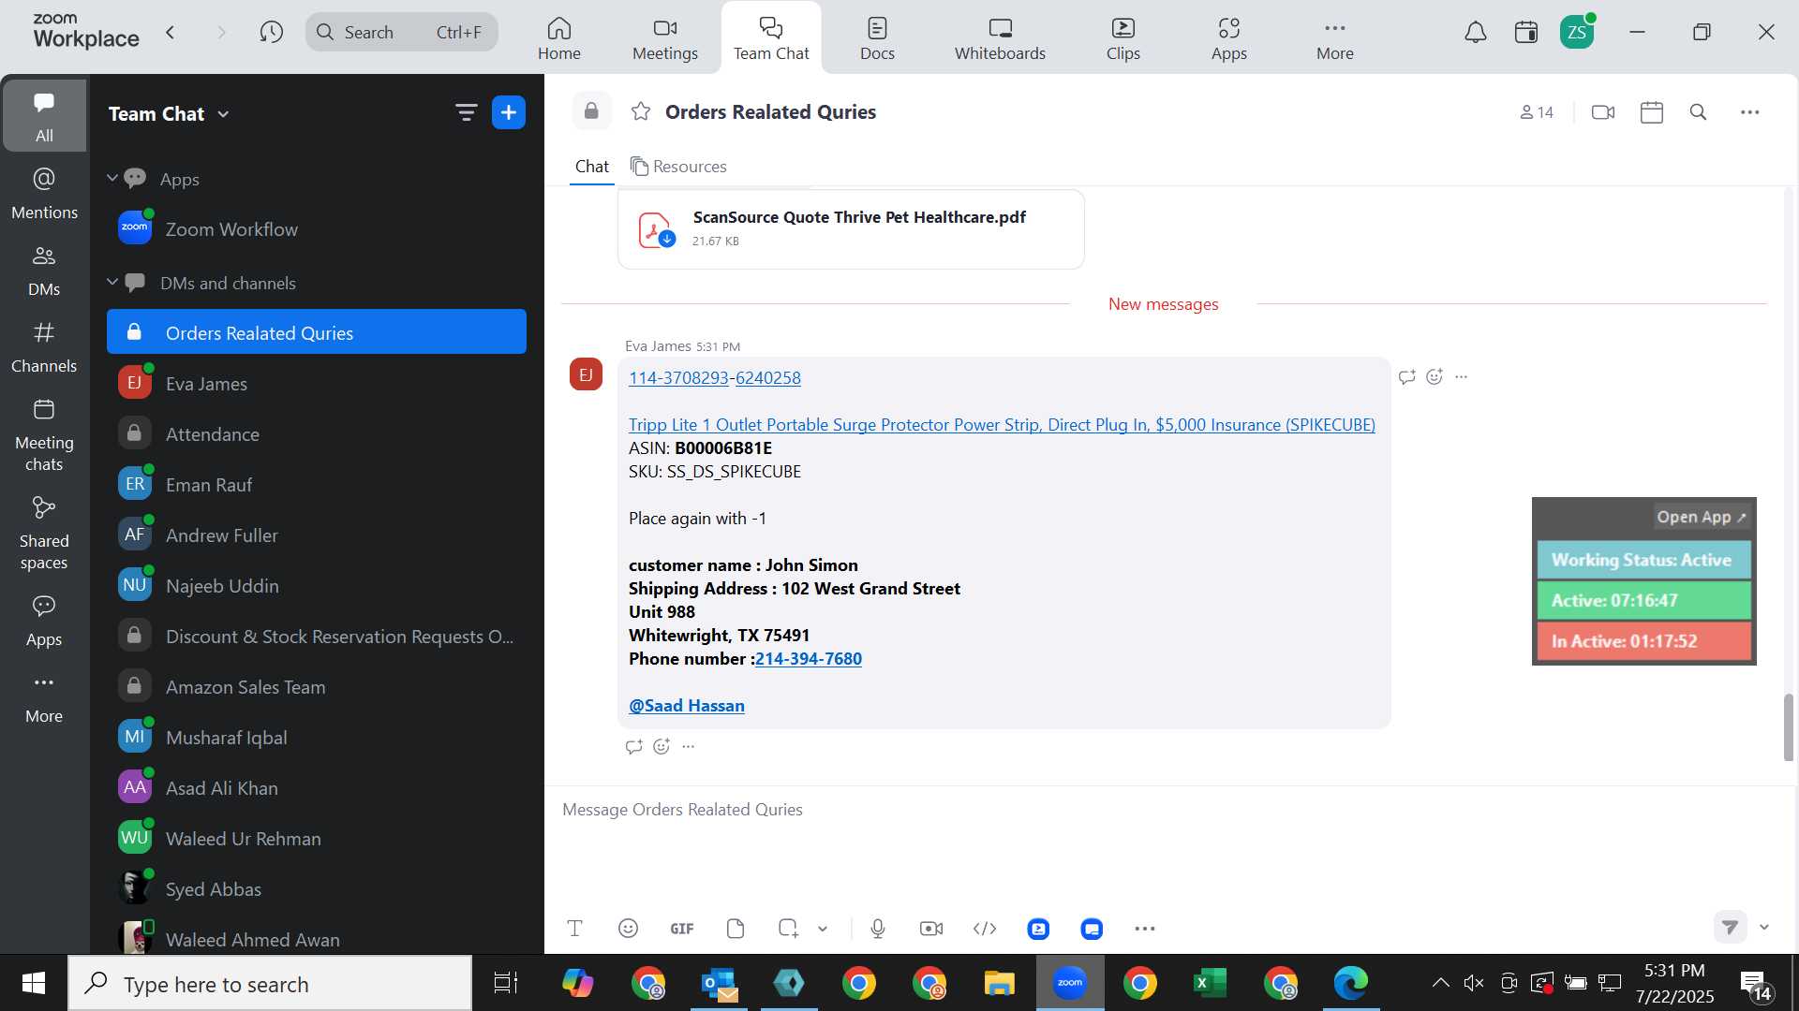Open Zoom Workflow app chat

[317, 229]
